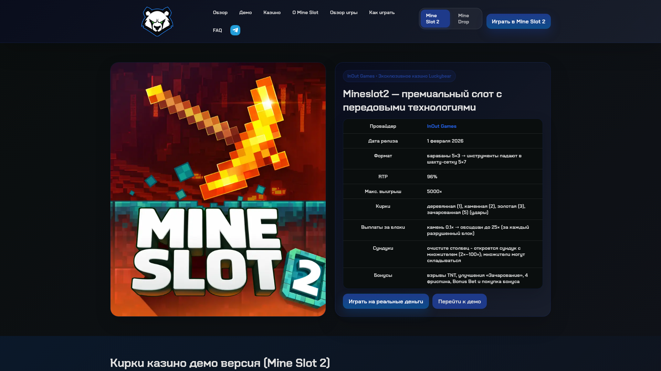This screenshot has width=661, height=371.
Task: Click the 5000× max win value
Action: [x=434, y=191]
